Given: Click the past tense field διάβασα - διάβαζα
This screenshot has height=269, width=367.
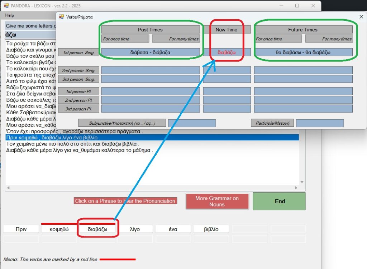Looking at the screenshot, I should 150,52.
